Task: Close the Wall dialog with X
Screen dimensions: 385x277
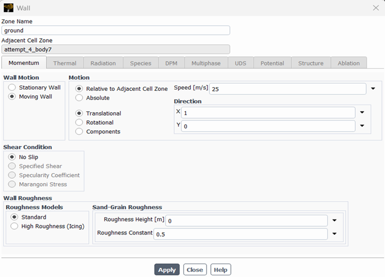Action: 376,8
